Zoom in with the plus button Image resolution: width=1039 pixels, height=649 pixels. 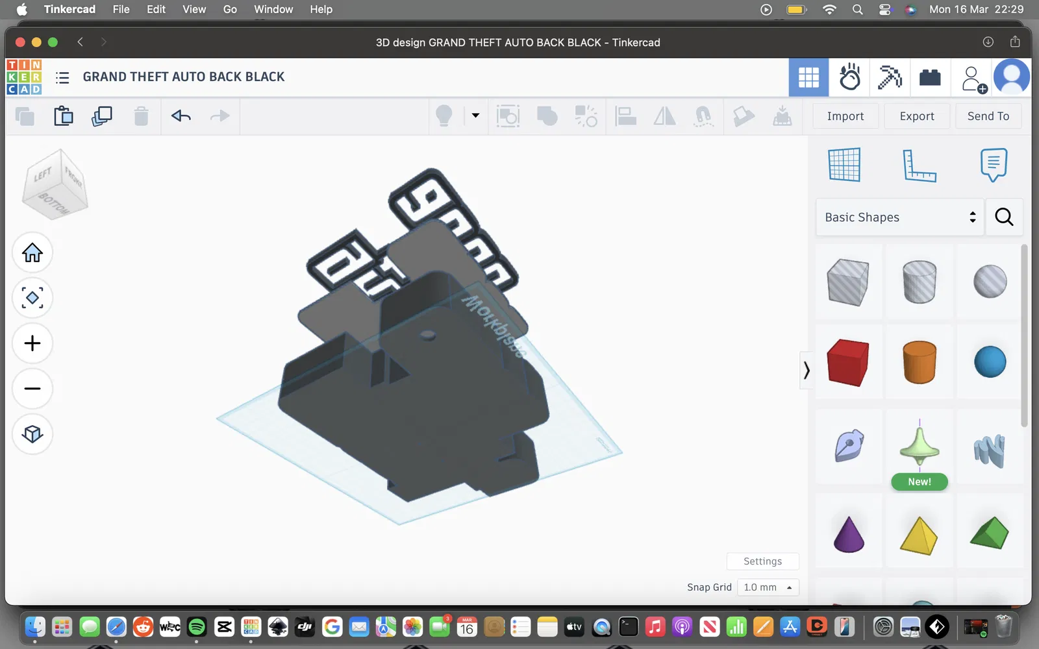tap(32, 343)
